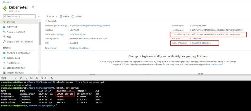
Task: Click the SKU value Standard
Action: tap(74, 43)
